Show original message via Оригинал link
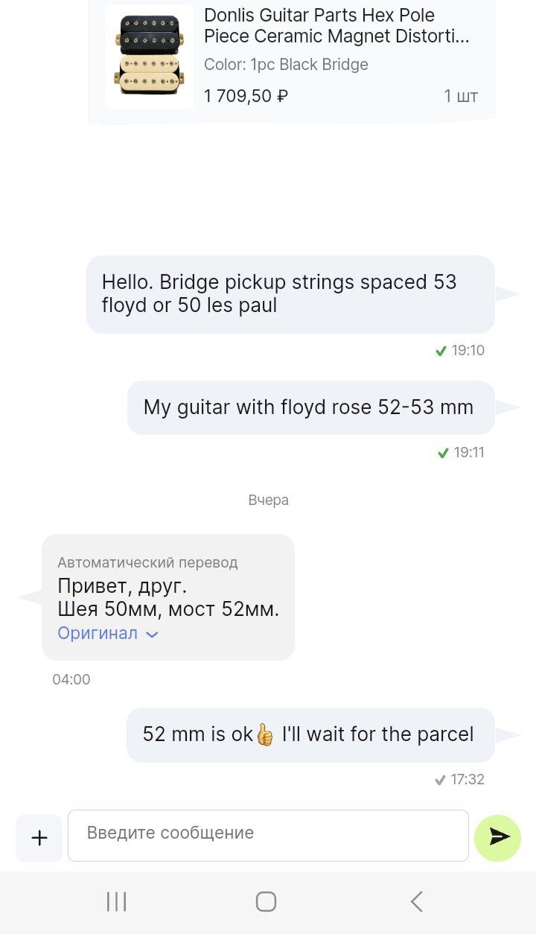536x934 pixels. (x=98, y=633)
